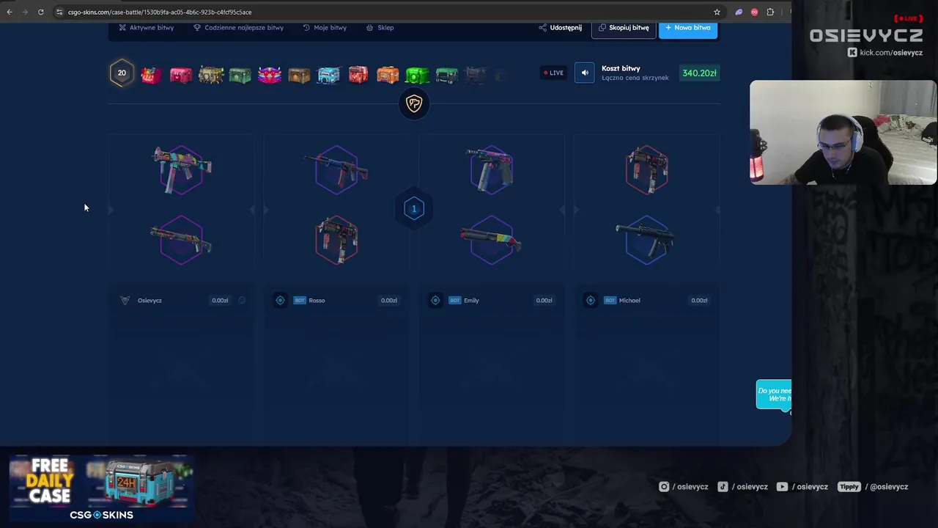Screen dimensions: 938x528
Task: Click Emily's top grey SMG skin
Action: pyautogui.click(x=491, y=169)
